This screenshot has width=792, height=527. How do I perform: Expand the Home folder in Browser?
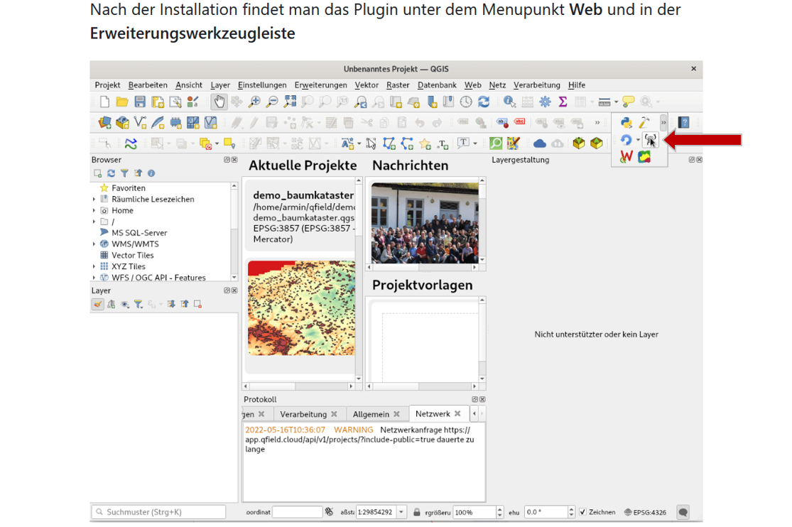(x=94, y=210)
